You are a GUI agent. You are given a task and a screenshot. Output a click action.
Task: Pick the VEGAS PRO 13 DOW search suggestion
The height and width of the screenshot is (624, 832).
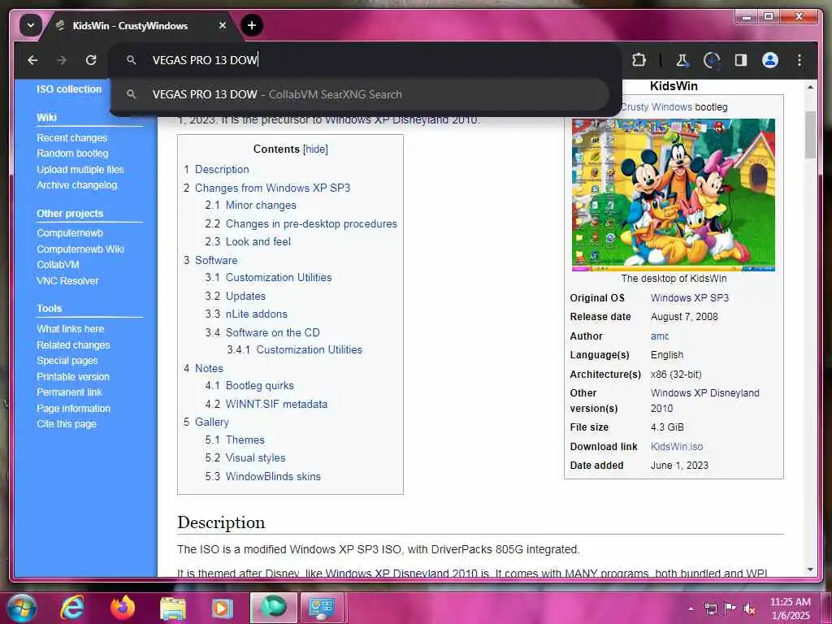click(361, 94)
